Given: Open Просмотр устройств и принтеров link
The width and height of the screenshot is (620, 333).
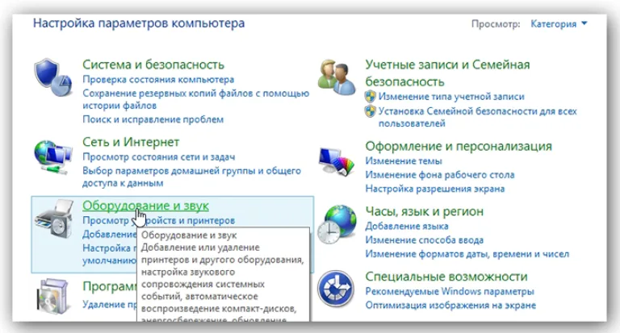Looking at the screenshot, I should pyautogui.click(x=158, y=220).
